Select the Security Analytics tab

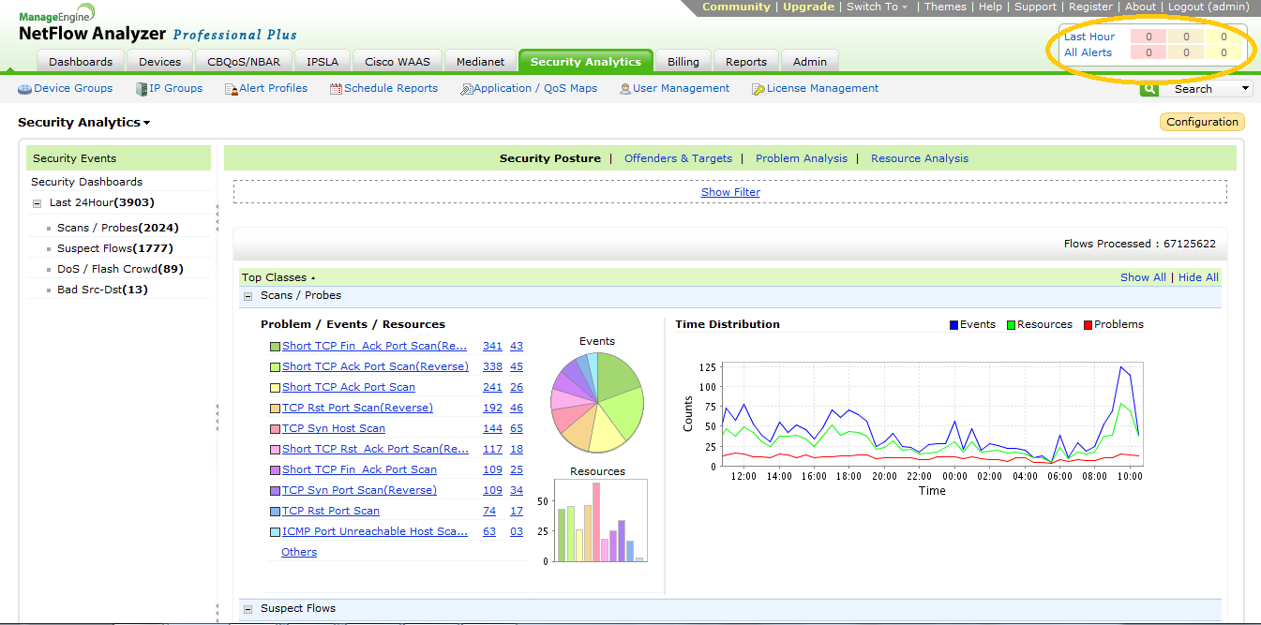click(x=586, y=62)
